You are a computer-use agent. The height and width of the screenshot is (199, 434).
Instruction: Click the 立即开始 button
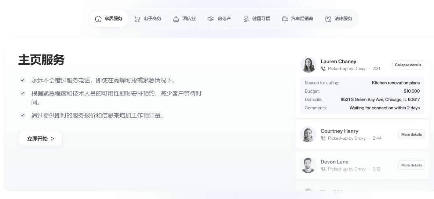click(40, 139)
